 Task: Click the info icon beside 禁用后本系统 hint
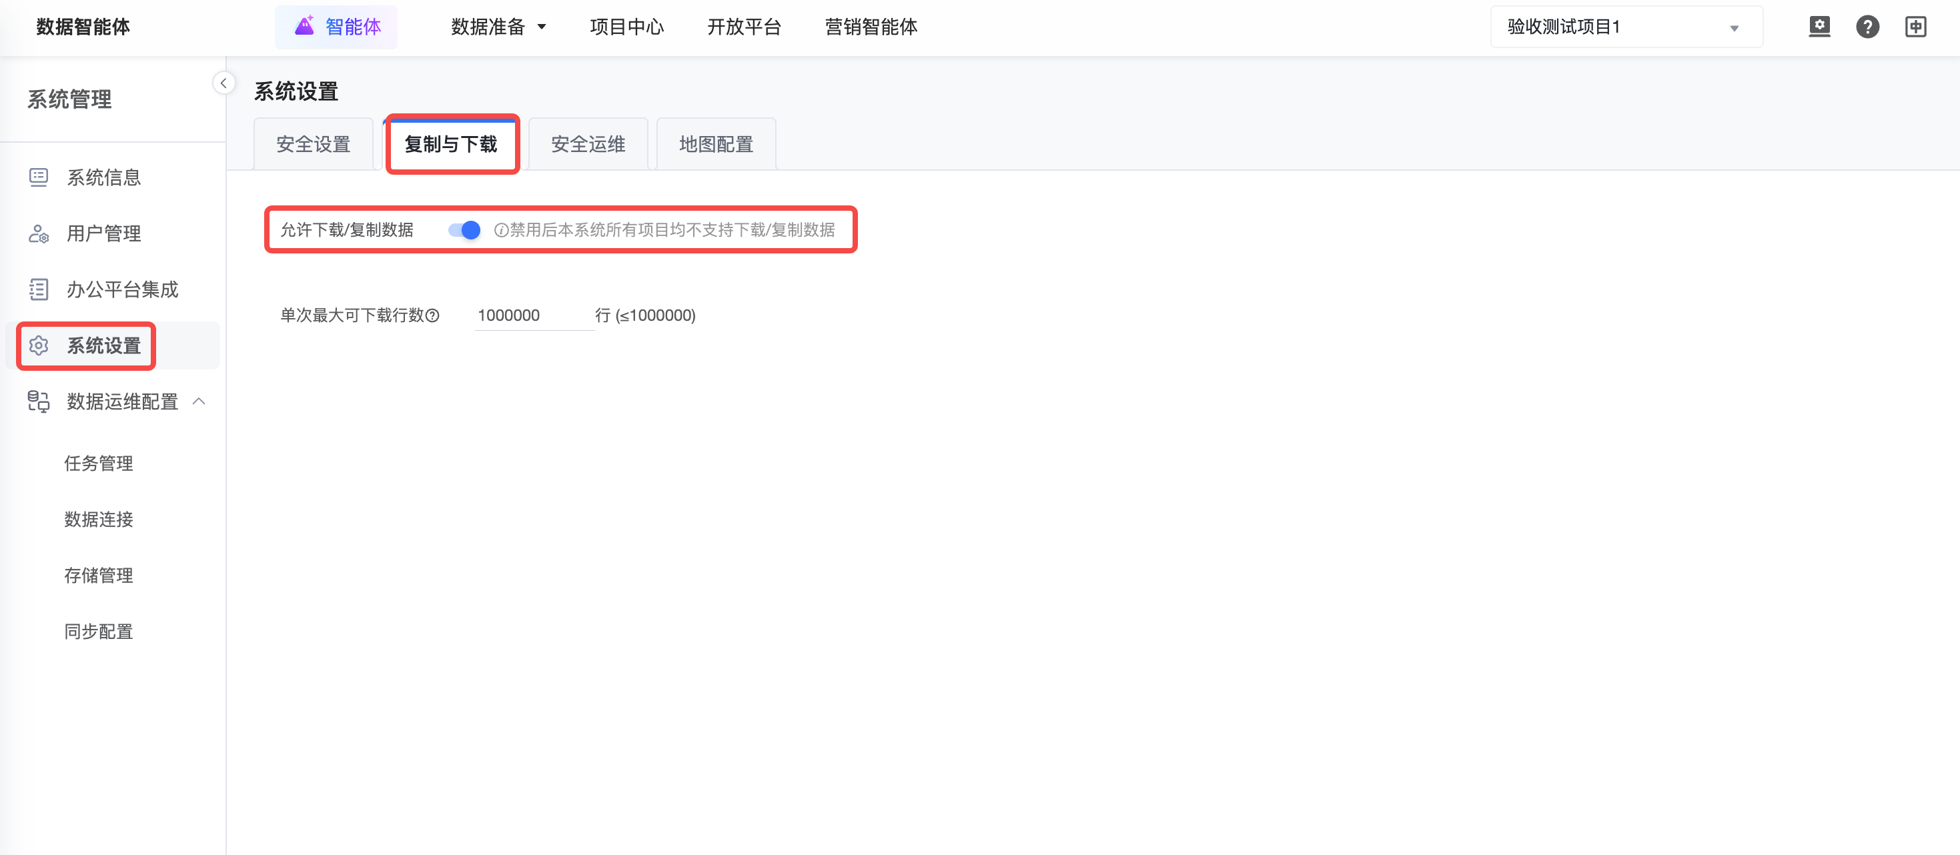click(500, 229)
